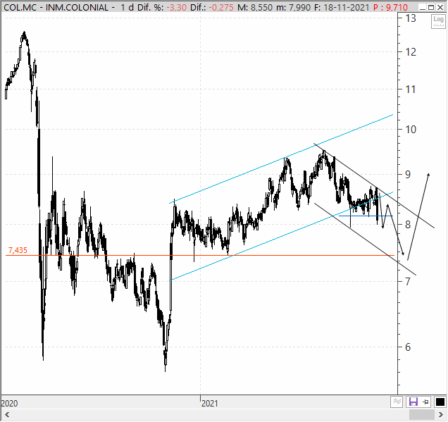The width and height of the screenshot is (448, 422).
Task: Click the M: 8,550 maximum value
Action: point(255,7)
